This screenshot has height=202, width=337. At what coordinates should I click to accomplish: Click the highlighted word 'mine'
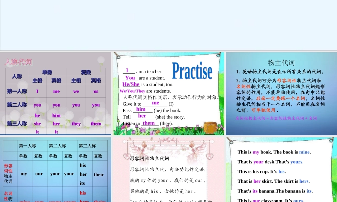[304, 152]
